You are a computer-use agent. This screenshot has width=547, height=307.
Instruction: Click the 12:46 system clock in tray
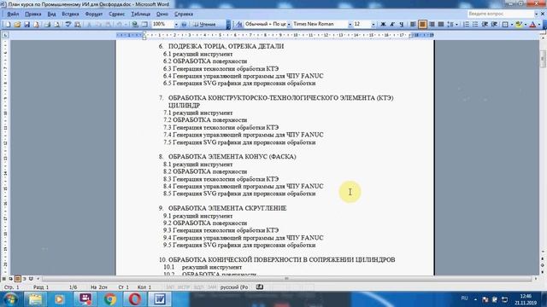(x=526, y=296)
